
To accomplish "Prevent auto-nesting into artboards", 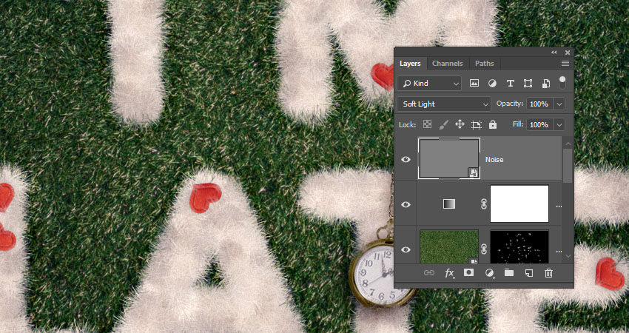I will point(476,125).
